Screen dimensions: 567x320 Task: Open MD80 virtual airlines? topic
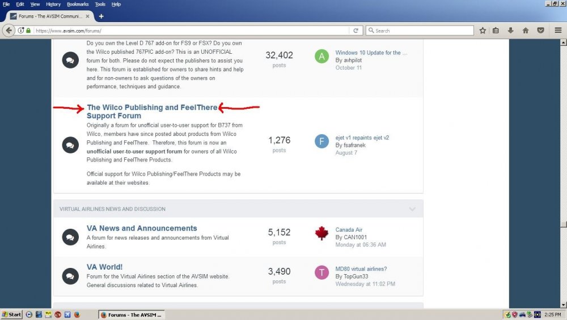[361, 268]
